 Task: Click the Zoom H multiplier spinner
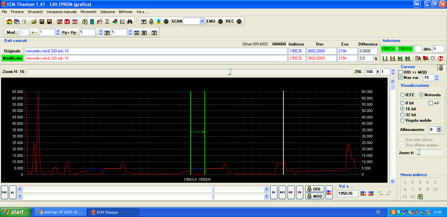[x=393, y=72]
